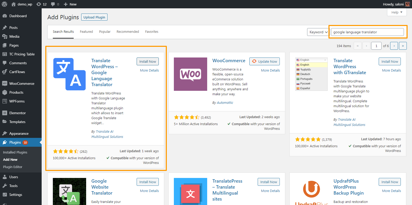Image resolution: width=412 pixels, height=205 pixels.
Task: Install Translate WordPress Google Language Translator
Action: coord(148,61)
